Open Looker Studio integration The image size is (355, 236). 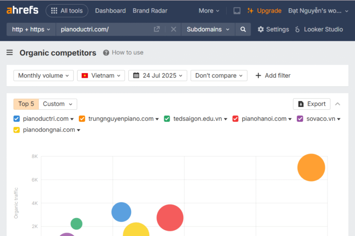tap(319, 29)
